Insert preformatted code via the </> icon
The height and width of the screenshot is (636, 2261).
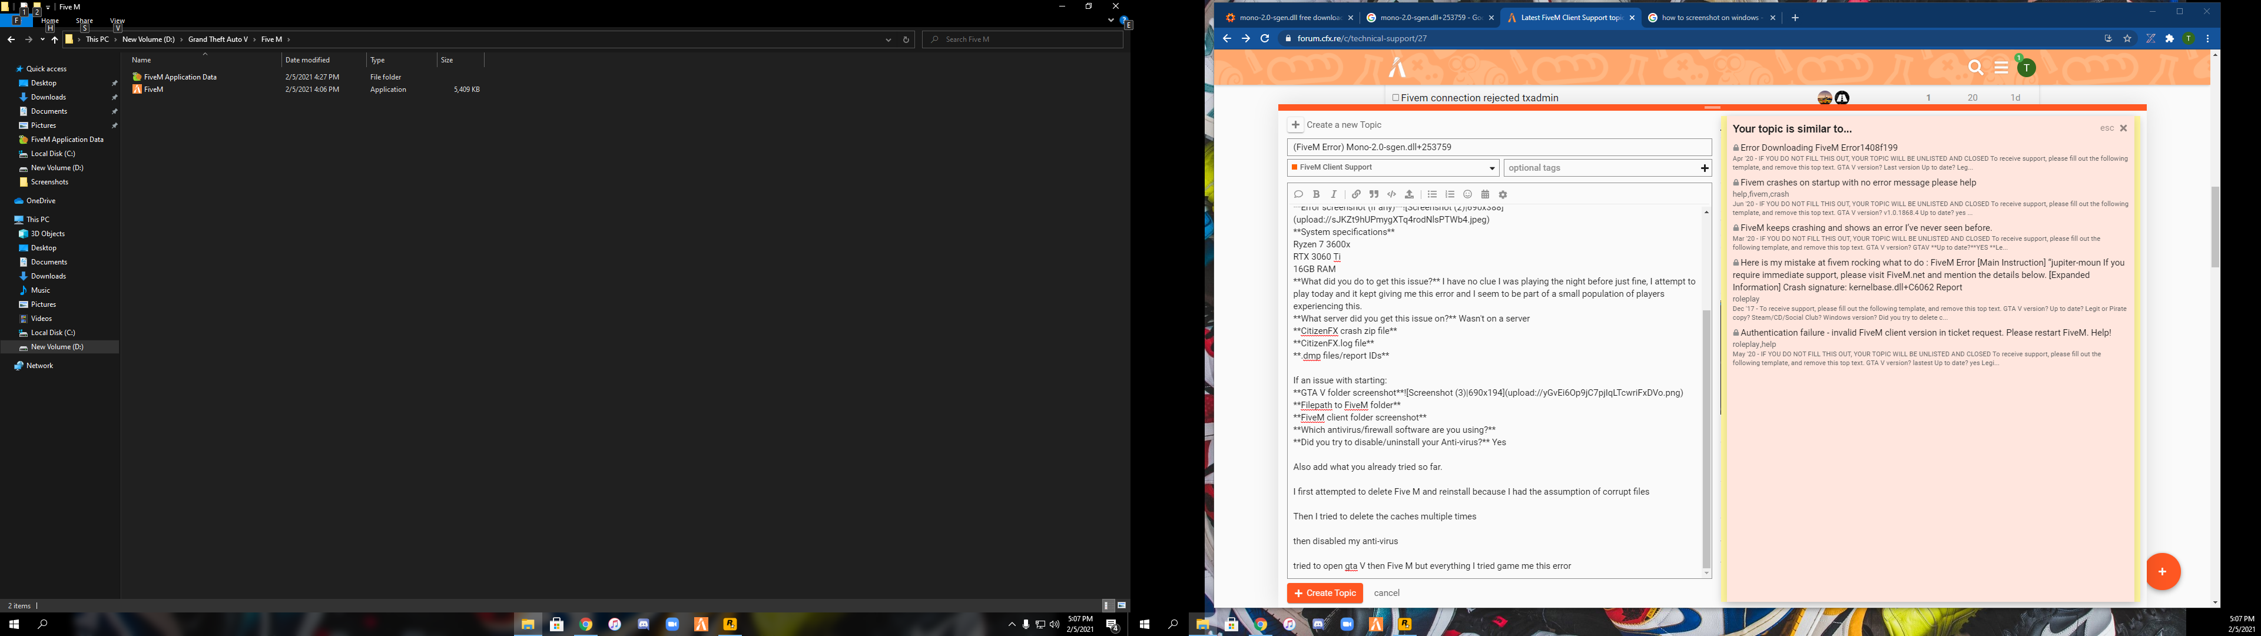click(x=1391, y=194)
